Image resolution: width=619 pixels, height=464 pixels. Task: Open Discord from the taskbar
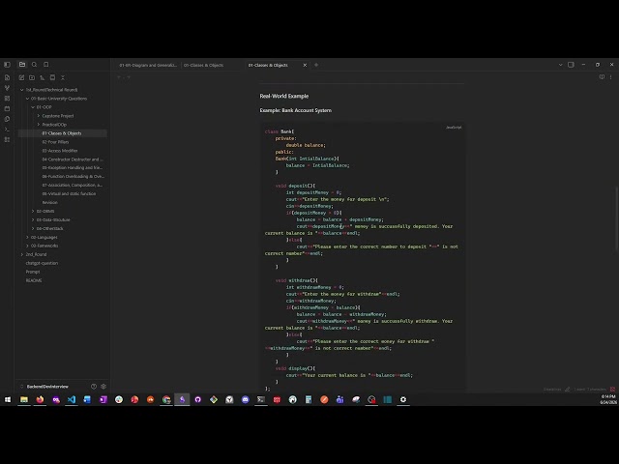point(245,399)
